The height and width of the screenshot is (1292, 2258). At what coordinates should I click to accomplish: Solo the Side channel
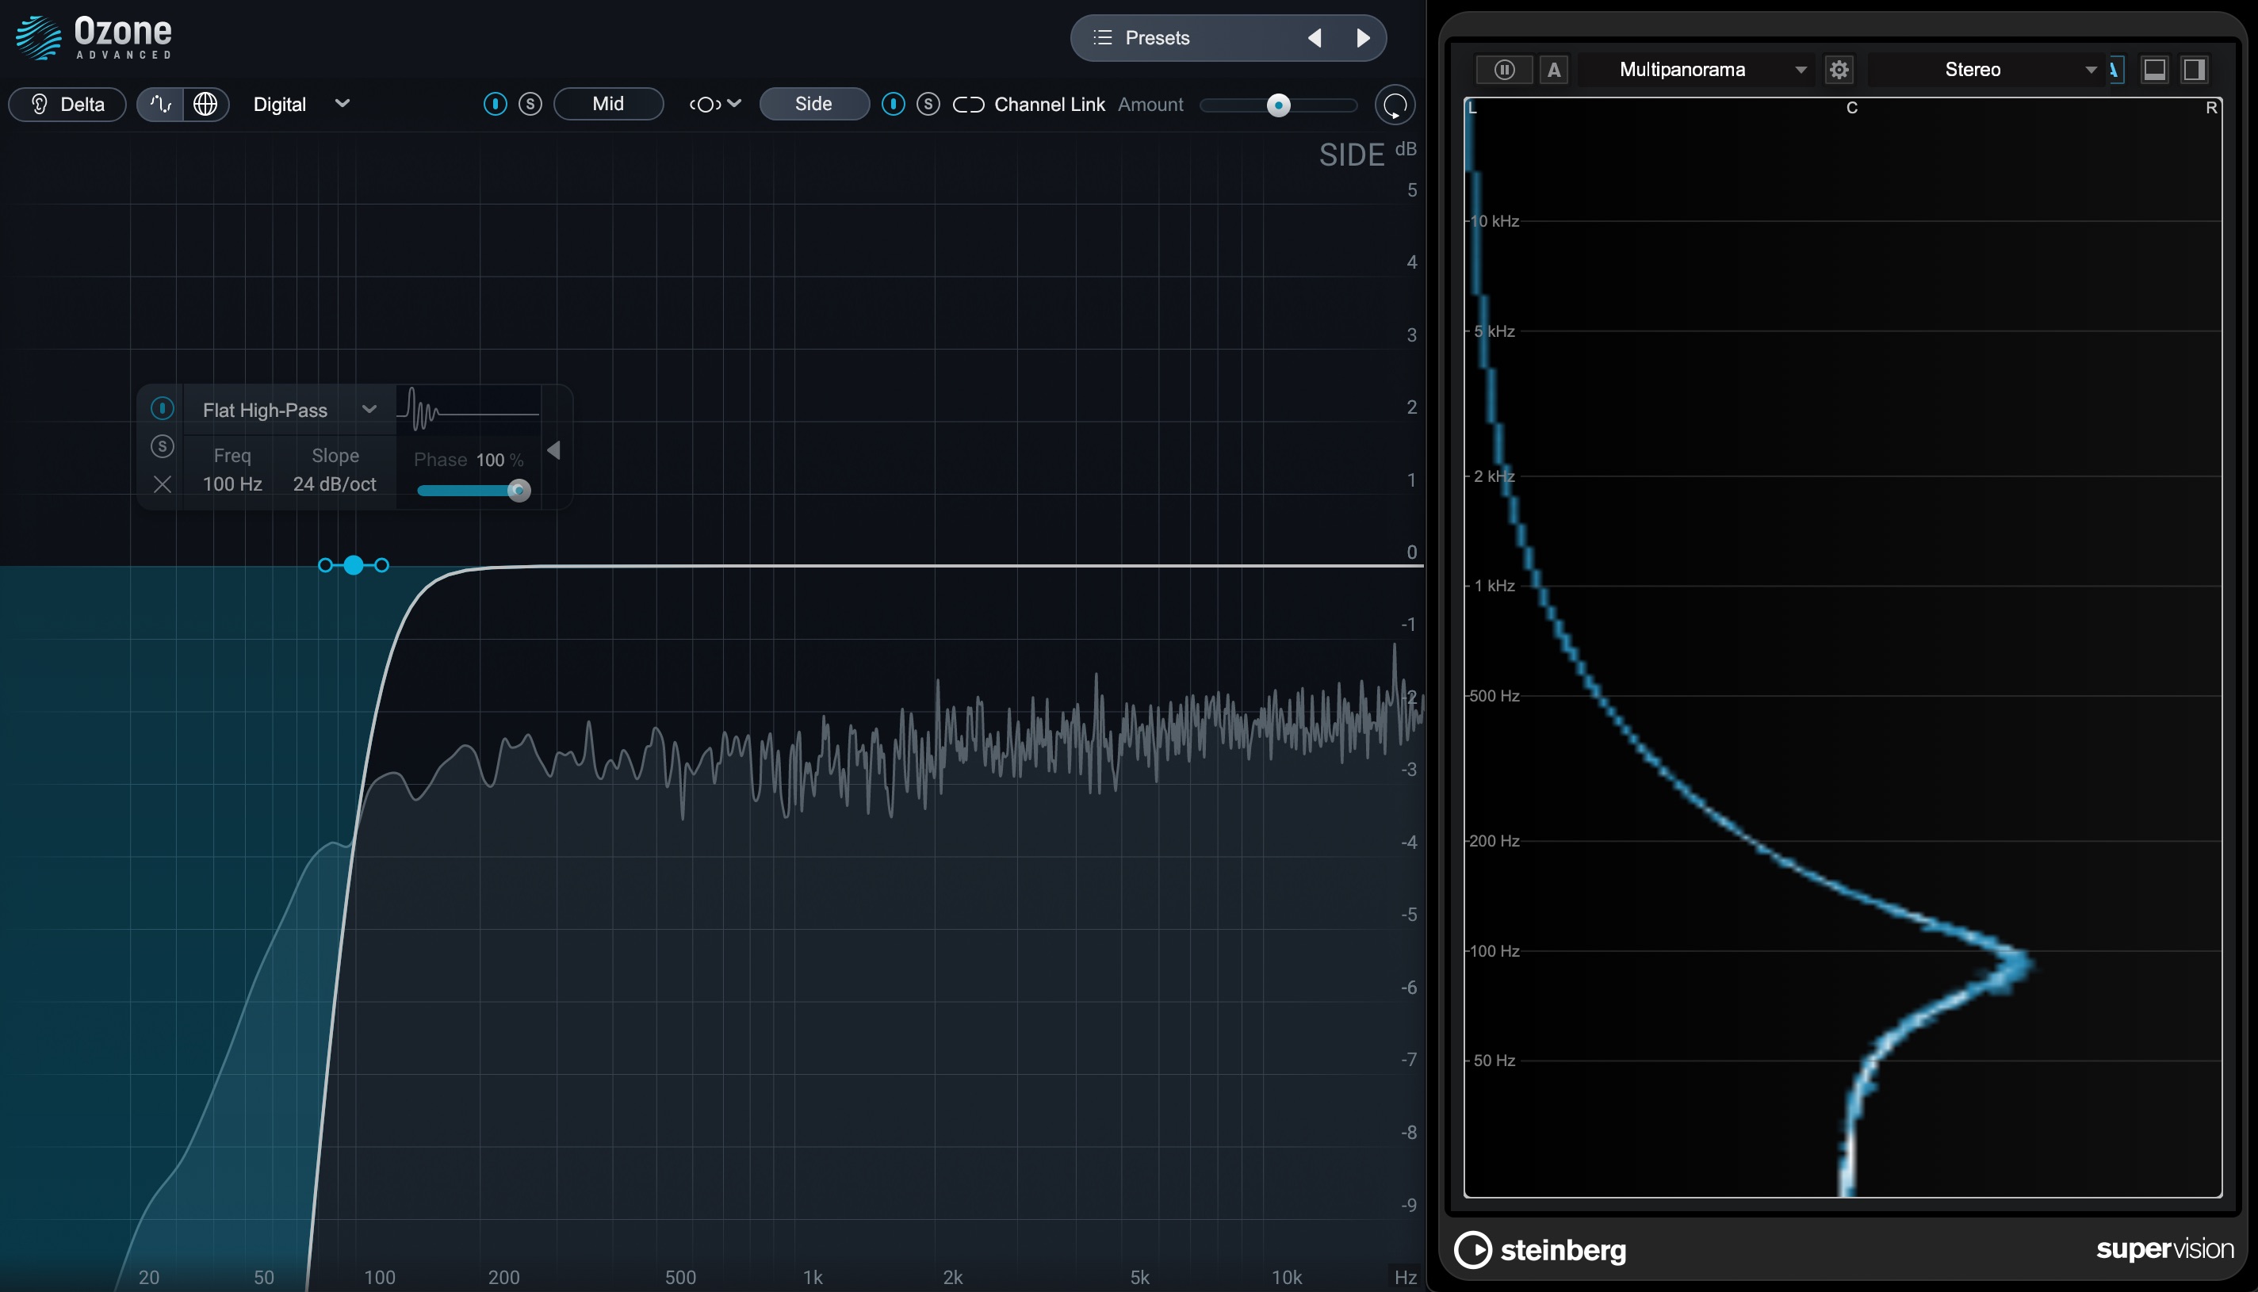click(x=928, y=104)
